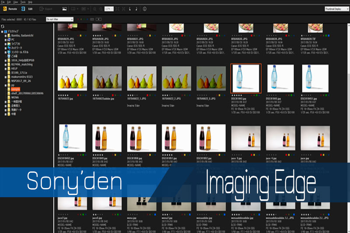Select the pears thumbnail 187544622_1.JPG
Screen dimensions: 350x233
click(x=142, y=78)
